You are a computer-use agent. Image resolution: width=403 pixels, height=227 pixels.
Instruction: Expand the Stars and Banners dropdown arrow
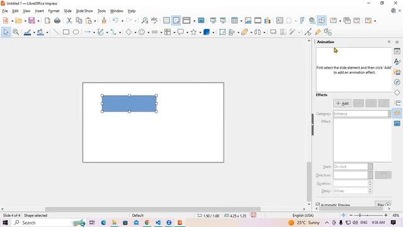coord(200,32)
